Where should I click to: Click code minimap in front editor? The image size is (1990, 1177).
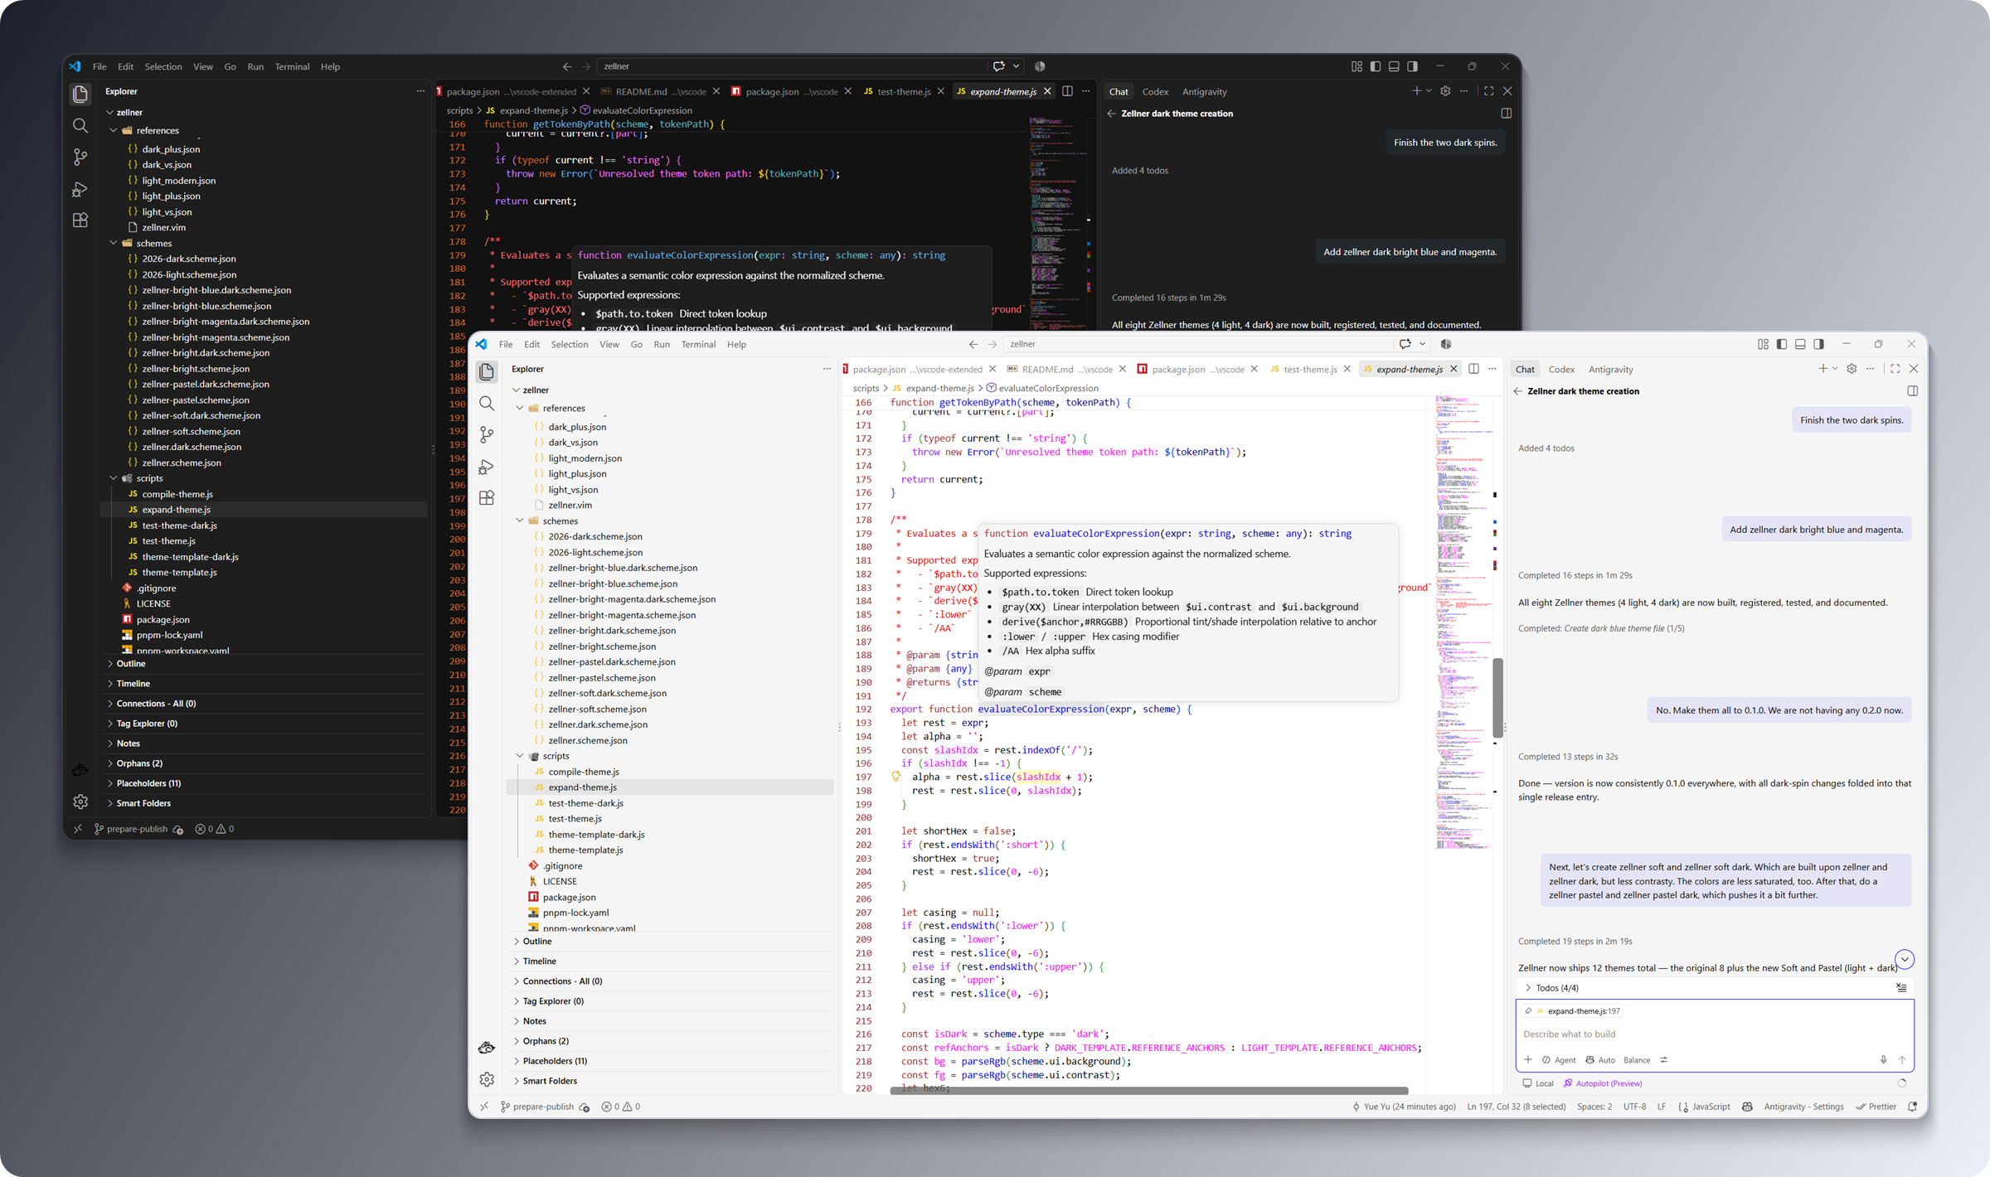(1463, 622)
